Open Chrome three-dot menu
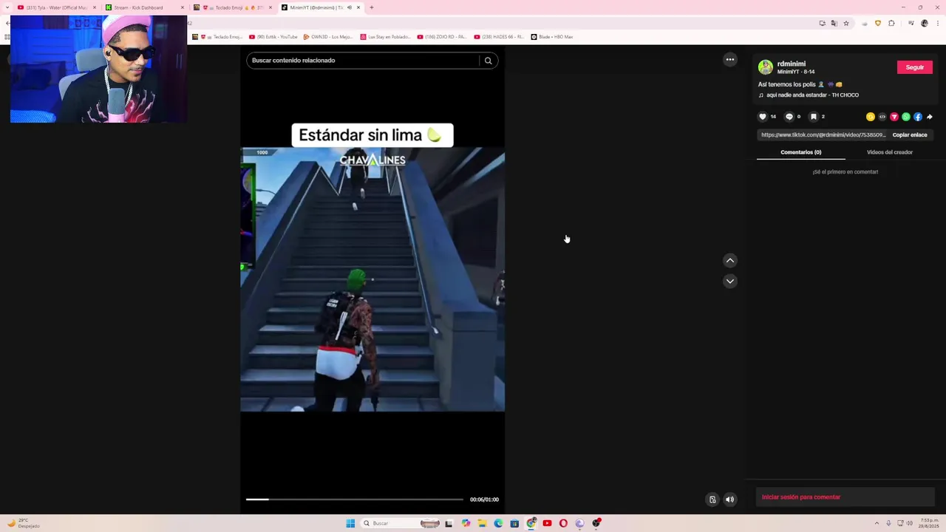 936,23
